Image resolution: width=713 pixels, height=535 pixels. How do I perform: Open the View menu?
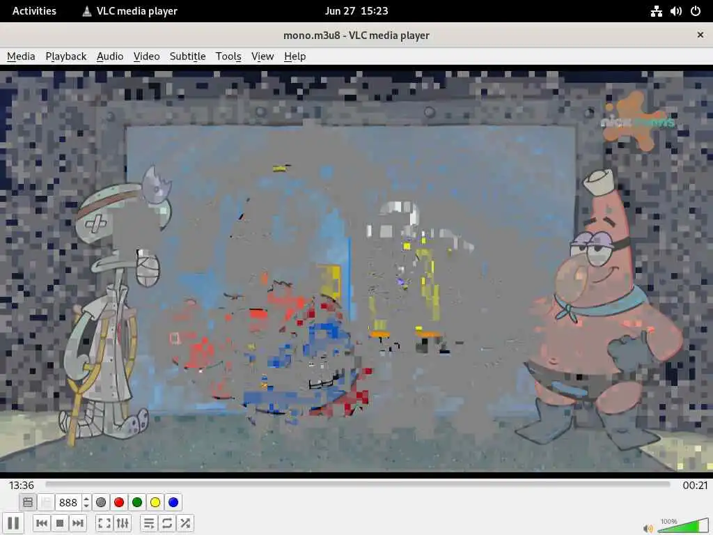(x=263, y=56)
